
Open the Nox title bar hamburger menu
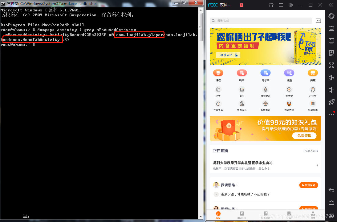pos(281,5)
